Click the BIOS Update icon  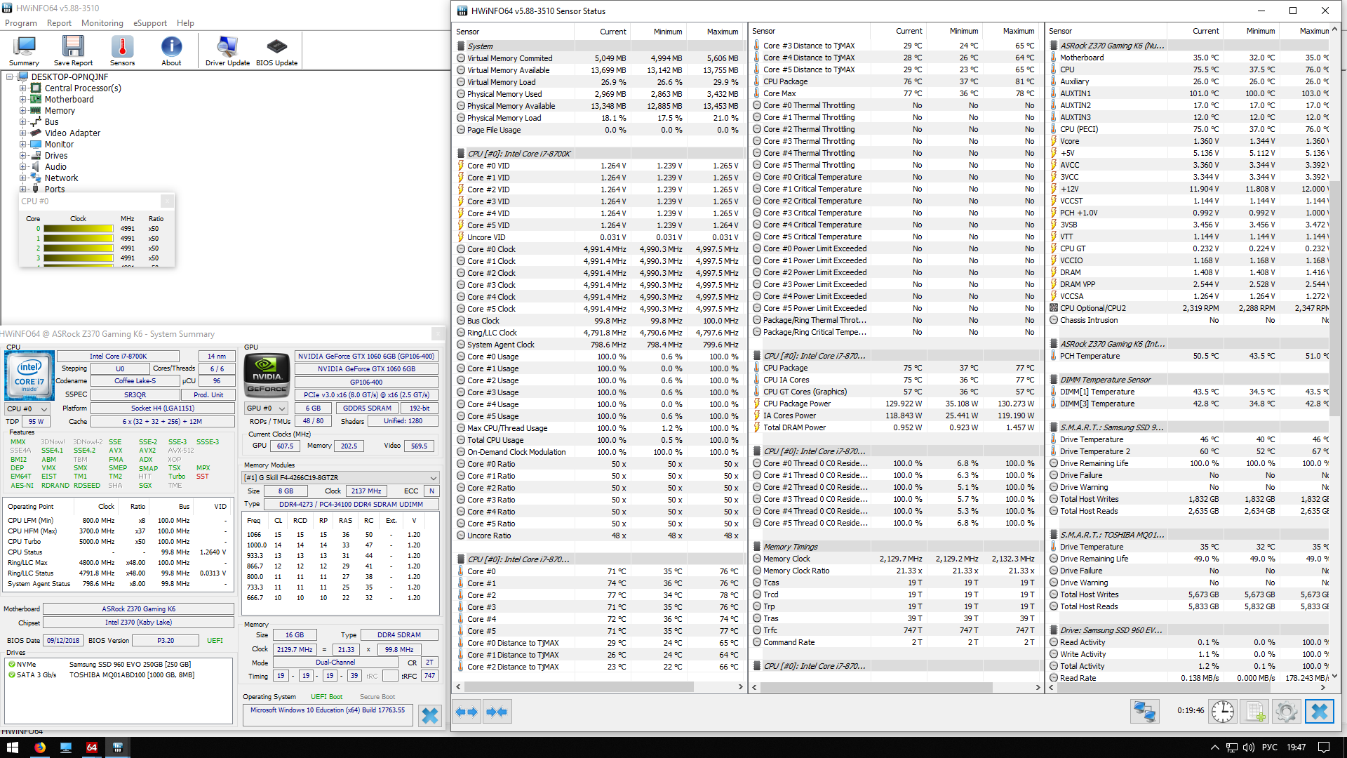[x=276, y=51]
